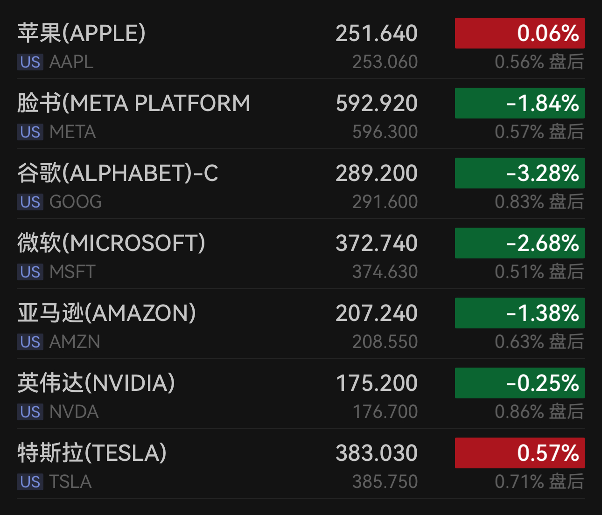602x515 pixels.
Task: Tap the green -0.25% badge for Nvidia
Action: pyautogui.click(x=519, y=383)
